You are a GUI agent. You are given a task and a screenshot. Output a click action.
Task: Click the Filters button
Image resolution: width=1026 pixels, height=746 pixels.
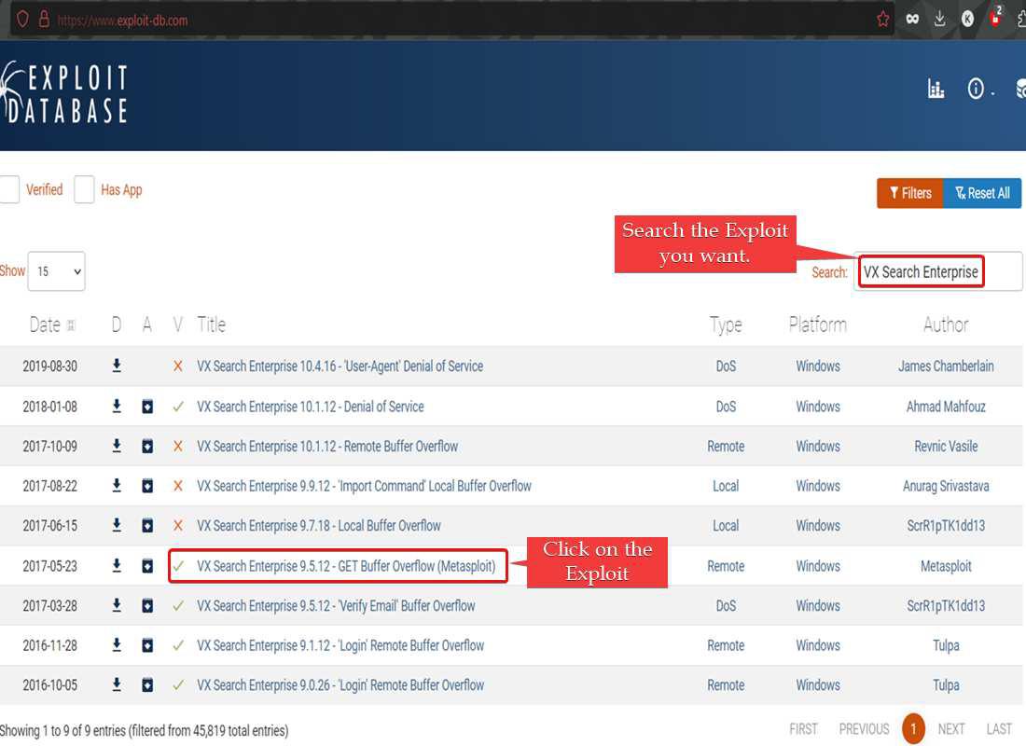910,193
